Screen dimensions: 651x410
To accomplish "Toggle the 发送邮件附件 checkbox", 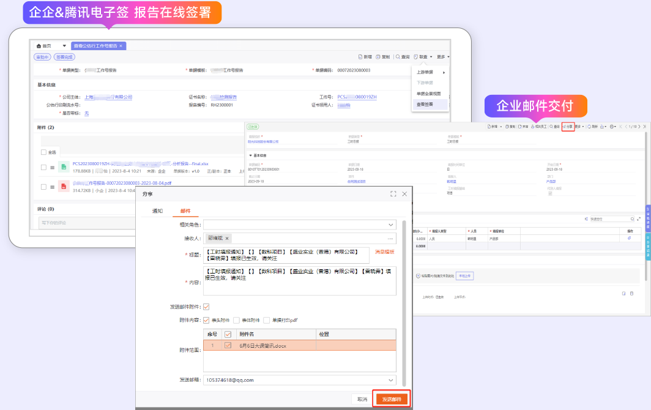I will coord(206,307).
